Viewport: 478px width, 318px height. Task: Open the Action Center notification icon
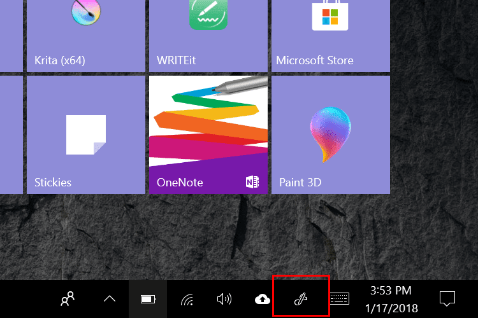[x=447, y=298]
